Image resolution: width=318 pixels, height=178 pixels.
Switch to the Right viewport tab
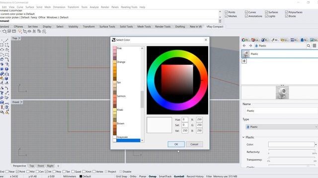[50, 166]
